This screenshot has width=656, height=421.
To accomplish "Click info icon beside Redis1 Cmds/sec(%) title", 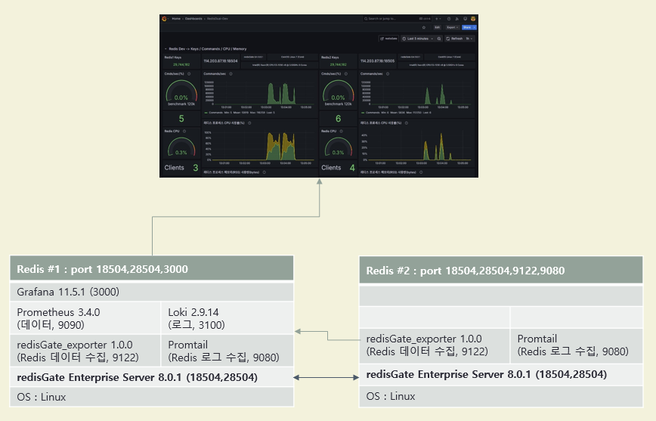I will 187,74.
